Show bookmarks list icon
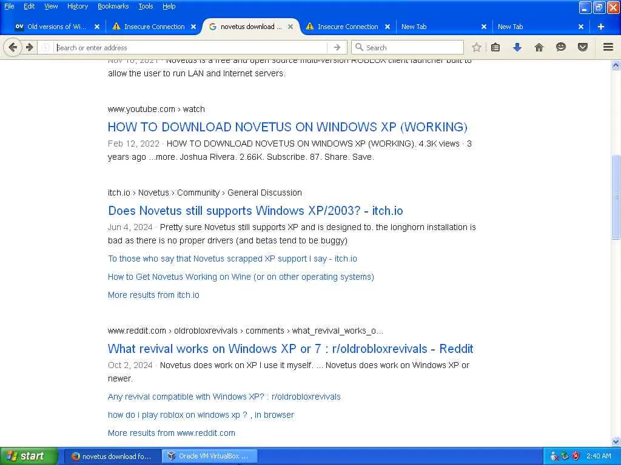This screenshot has height=465, width=621. [495, 47]
